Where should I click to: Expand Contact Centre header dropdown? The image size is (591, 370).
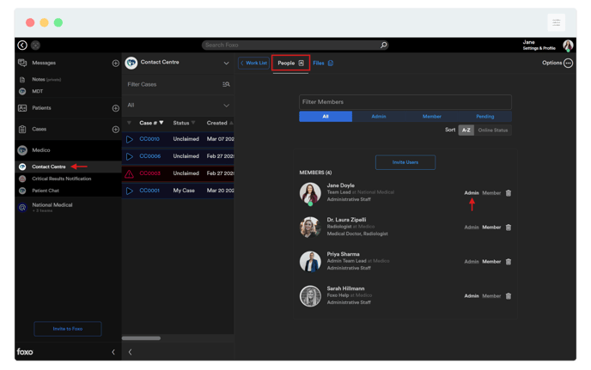pos(226,64)
